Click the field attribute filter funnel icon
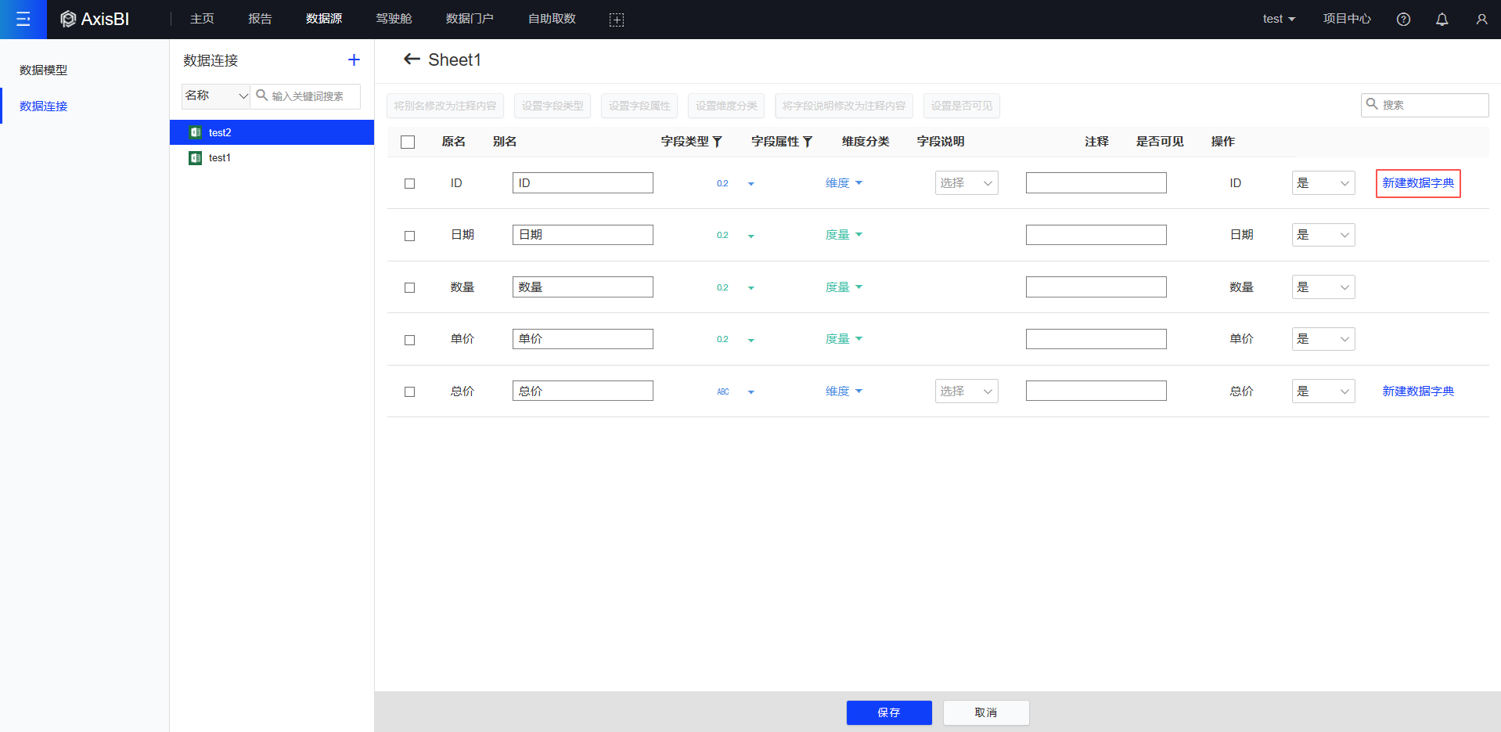1501x732 pixels. (x=808, y=142)
